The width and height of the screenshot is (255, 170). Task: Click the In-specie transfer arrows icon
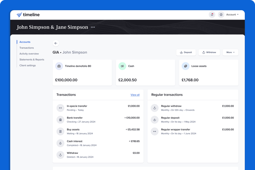[60, 108]
